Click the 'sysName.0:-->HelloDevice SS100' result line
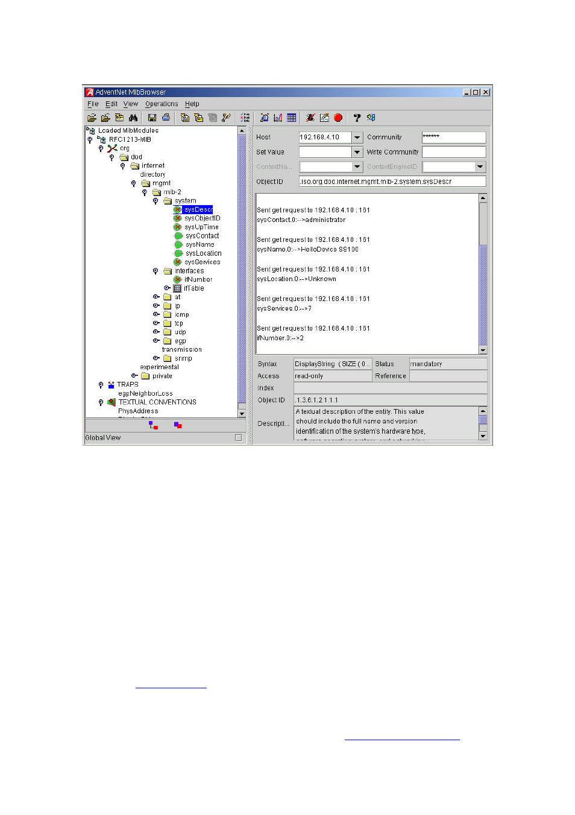This screenshot has width=575, height=815. 308,249
